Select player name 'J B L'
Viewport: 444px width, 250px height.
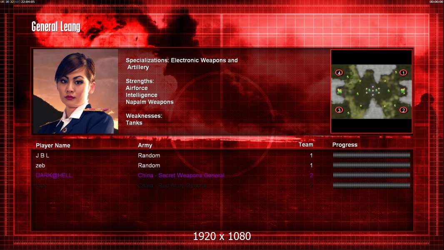pyautogui.click(x=42, y=155)
